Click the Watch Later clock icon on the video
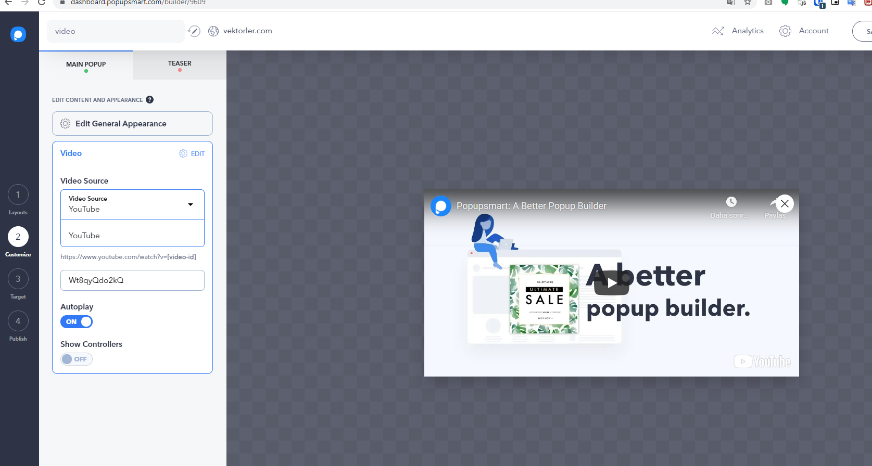This screenshot has width=872, height=466. (731, 202)
